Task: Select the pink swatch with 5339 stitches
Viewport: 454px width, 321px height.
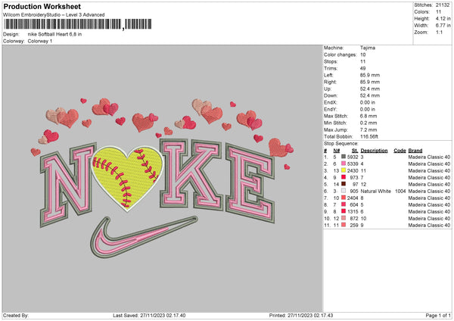Action: [x=344, y=164]
